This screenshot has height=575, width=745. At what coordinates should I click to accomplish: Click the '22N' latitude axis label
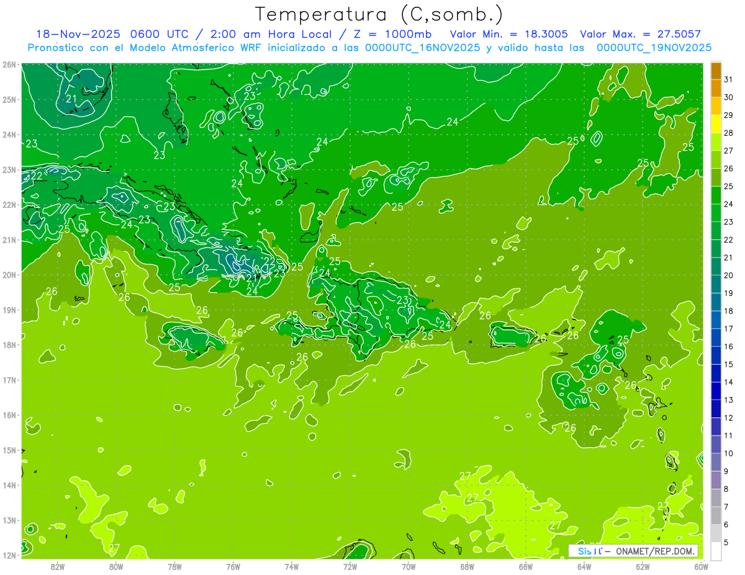pyautogui.click(x=9, y=205)
